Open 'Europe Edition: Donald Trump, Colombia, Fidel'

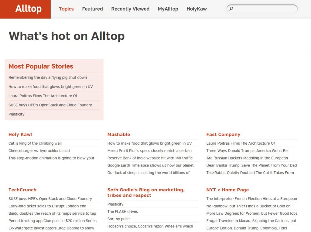point(247,228)
